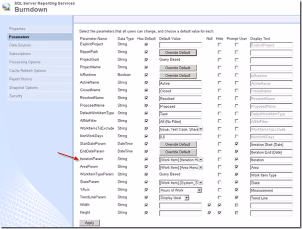Uncheck the Null checkbox for Width
The height and width of the screenshot is (229, 302).
[x=209, y=205]
